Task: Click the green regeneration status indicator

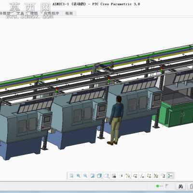Action: 158,186
